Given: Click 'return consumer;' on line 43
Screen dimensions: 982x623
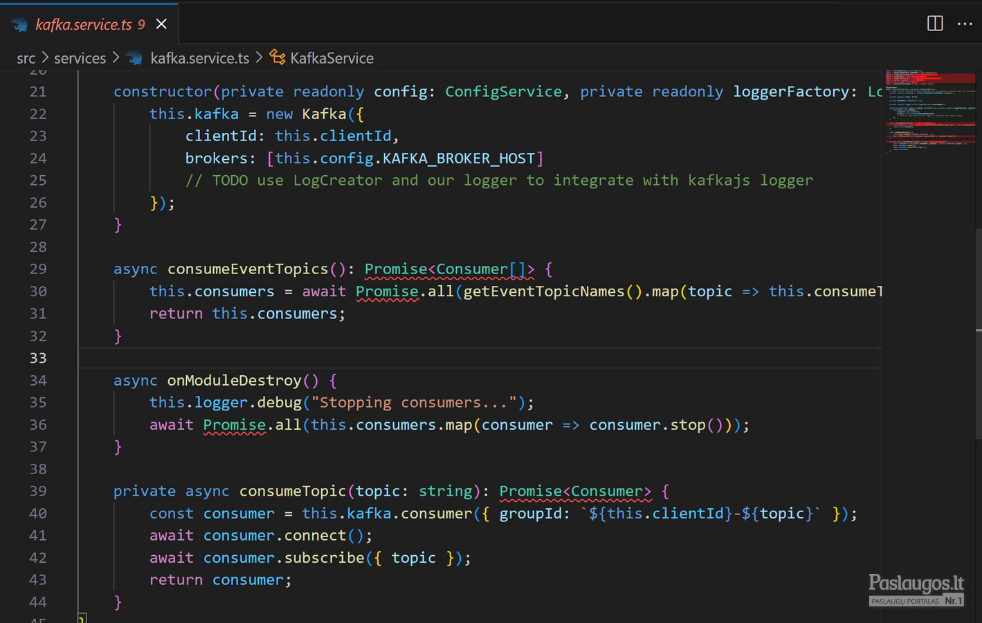Looking at the screenshot, I should 220,579.
